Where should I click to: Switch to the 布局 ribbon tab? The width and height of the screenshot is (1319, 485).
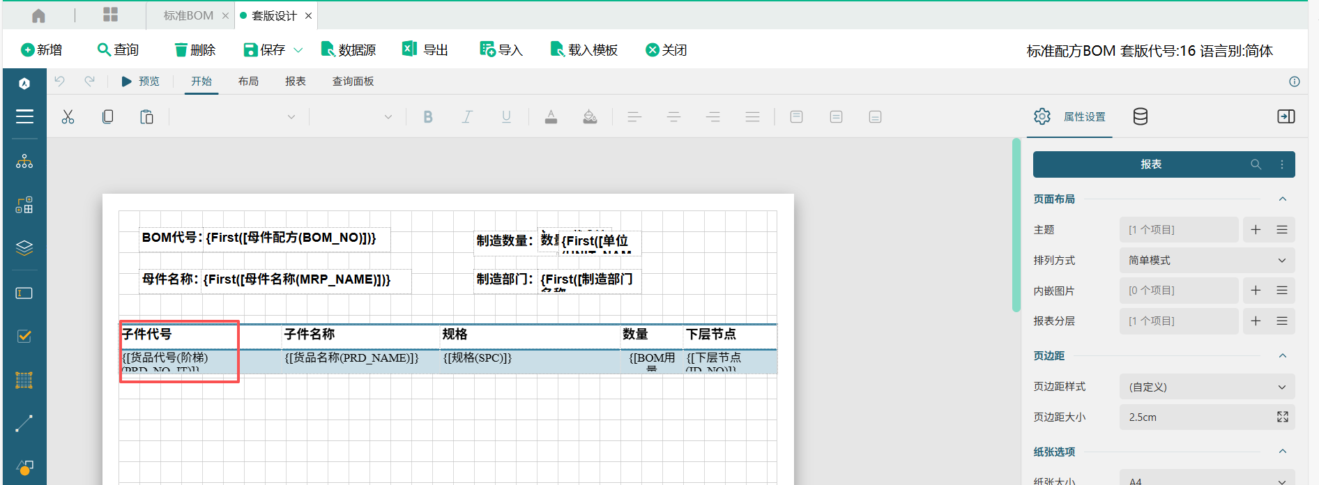[x=248, y=82]
